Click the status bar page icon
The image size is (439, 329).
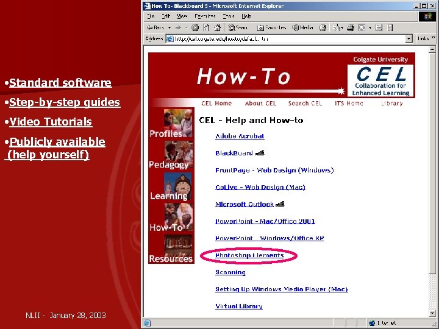[x=148, y=323]
